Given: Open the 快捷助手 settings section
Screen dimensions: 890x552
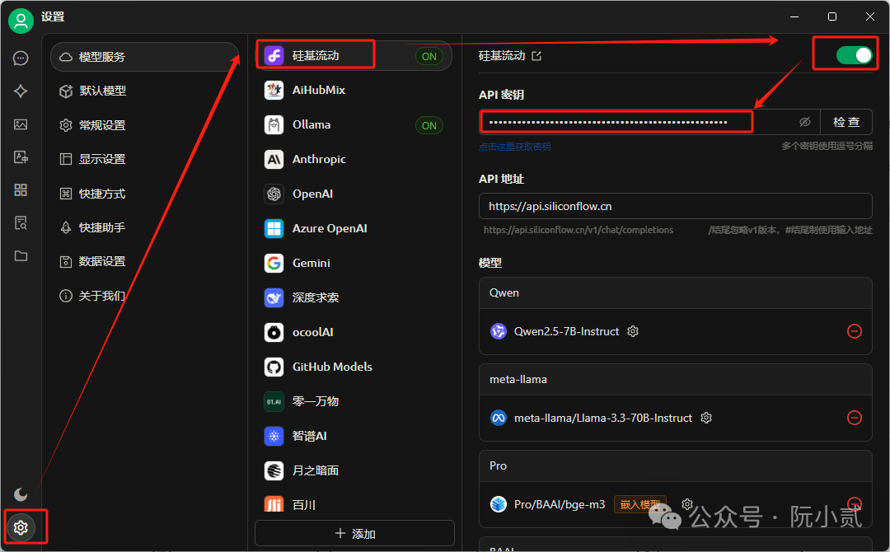Looking at the screenshot, I should coord(144,227).
